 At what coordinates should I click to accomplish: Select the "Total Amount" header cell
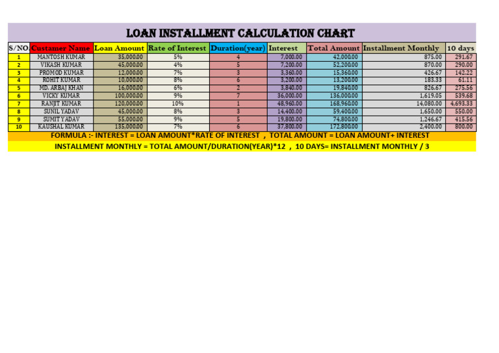tap(334, 48)
